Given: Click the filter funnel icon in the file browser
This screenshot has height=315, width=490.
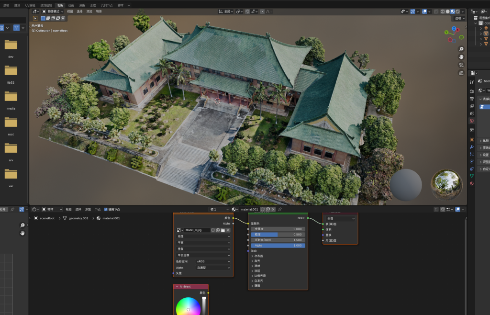Looking at the screenshot, I should pos(17,28).
